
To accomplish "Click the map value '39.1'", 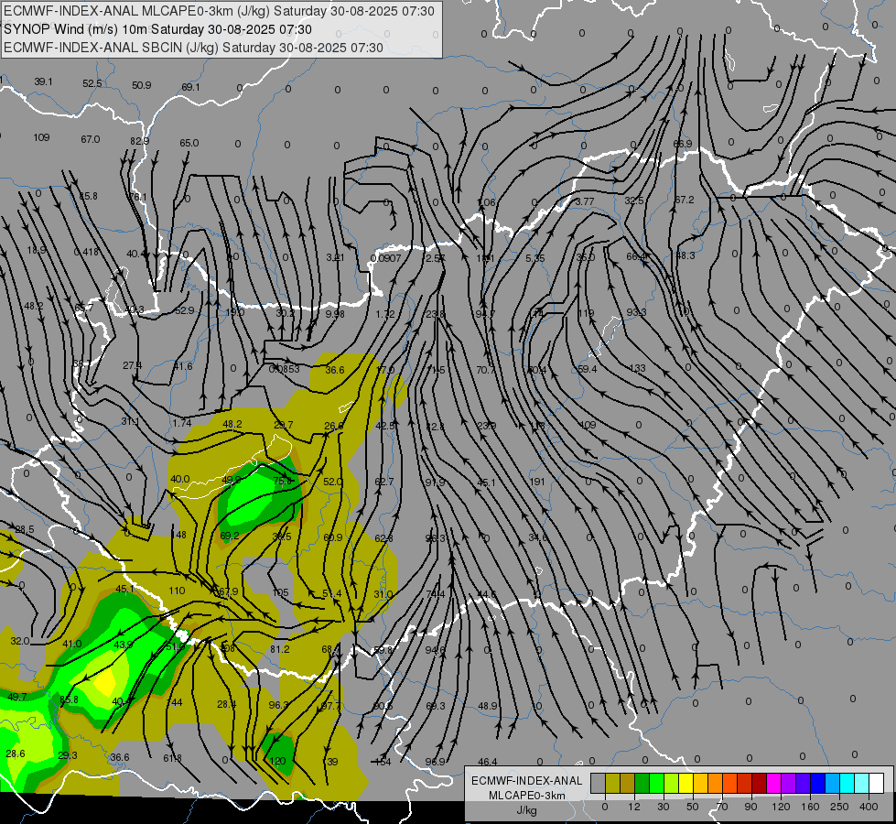I will tap(43, 81).
